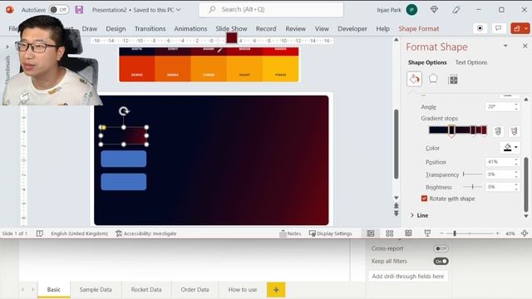Click Accessibility: Investigate status
This screenshot has width=532, height=299.
146,233
